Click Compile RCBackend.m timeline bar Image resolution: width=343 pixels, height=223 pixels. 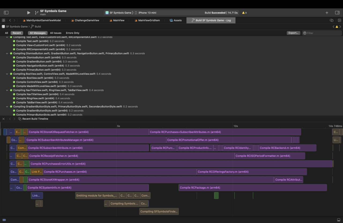pos(287,148)
